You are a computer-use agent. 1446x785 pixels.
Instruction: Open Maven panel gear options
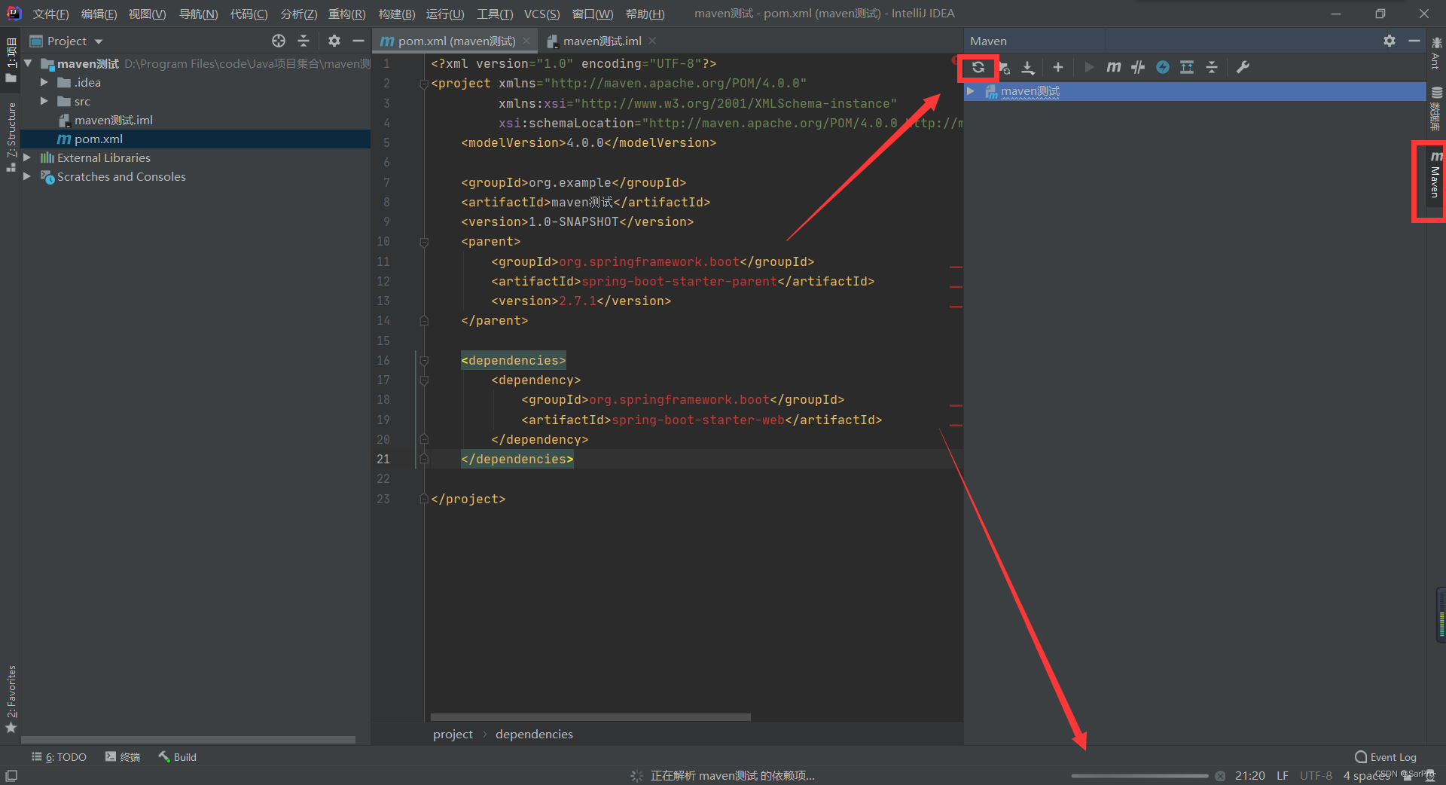pyautogui.click(x=1389, y=41)
